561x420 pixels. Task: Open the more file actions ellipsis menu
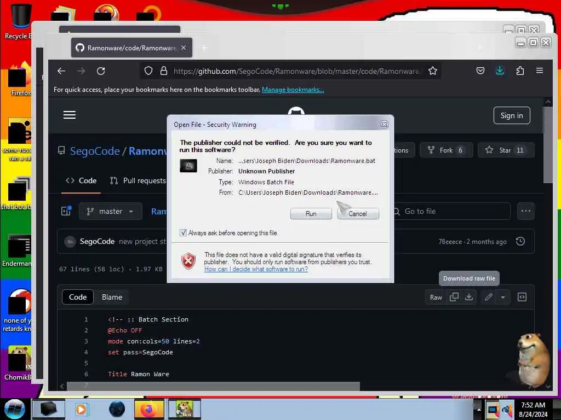(x=525, y=211)
